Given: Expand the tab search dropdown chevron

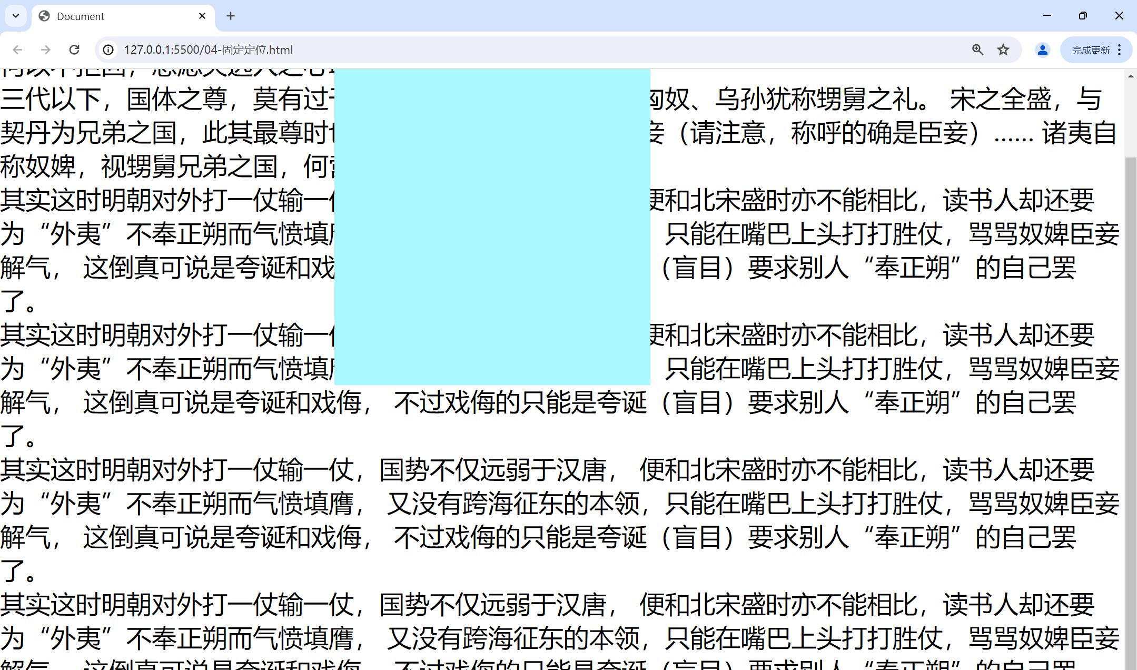Looking at the screenshot, I should point(16,16).
